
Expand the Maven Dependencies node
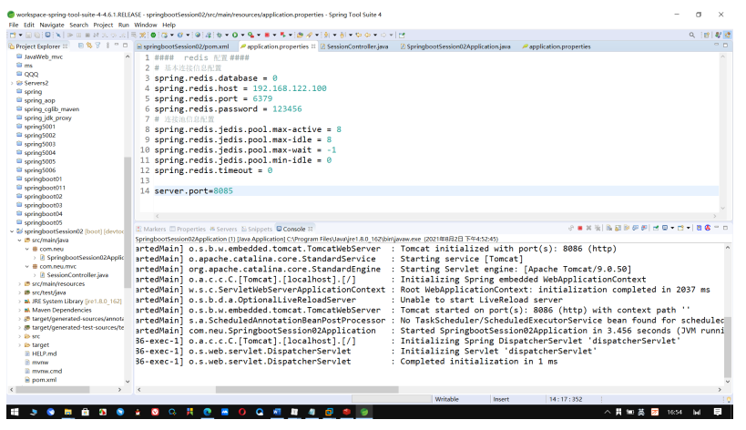19,310
